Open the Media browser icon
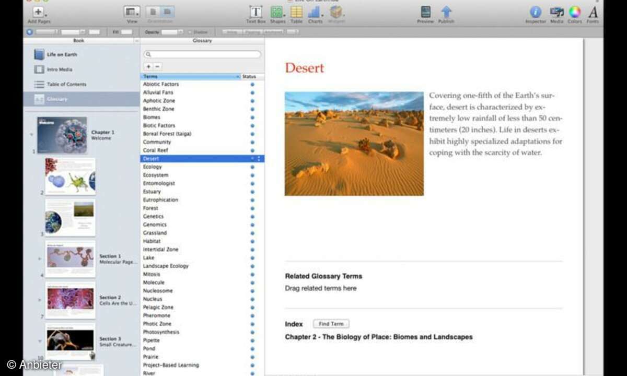Screen dimensions: 627x376 click(x=557, y=11)
